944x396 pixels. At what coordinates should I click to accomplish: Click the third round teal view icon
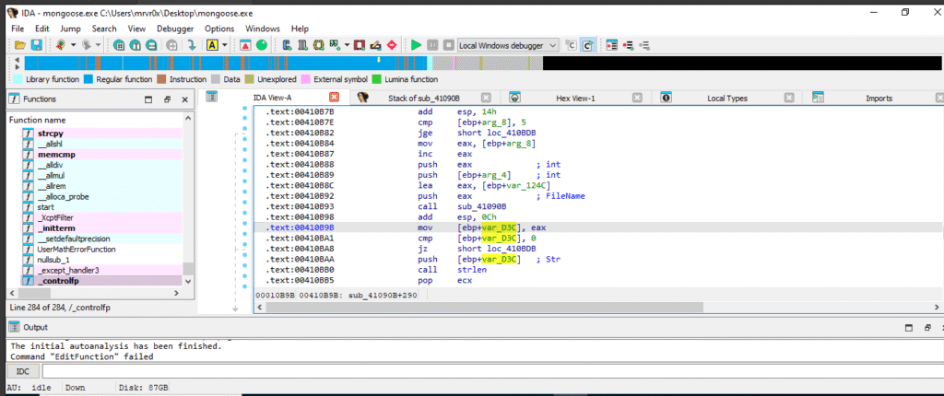[x=152, y=45]
